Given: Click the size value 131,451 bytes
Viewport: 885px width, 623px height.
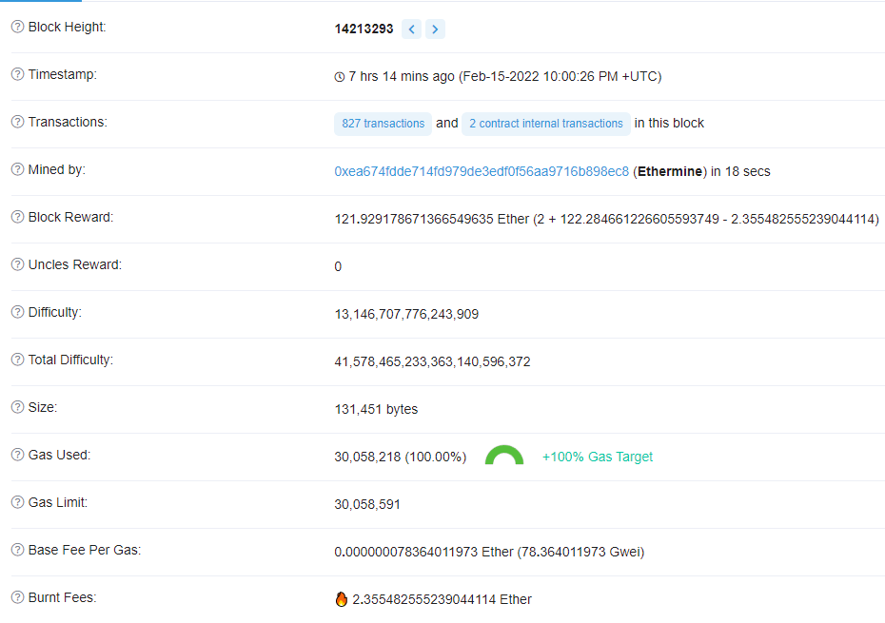Looking at the screenshot, I should 376,409.
